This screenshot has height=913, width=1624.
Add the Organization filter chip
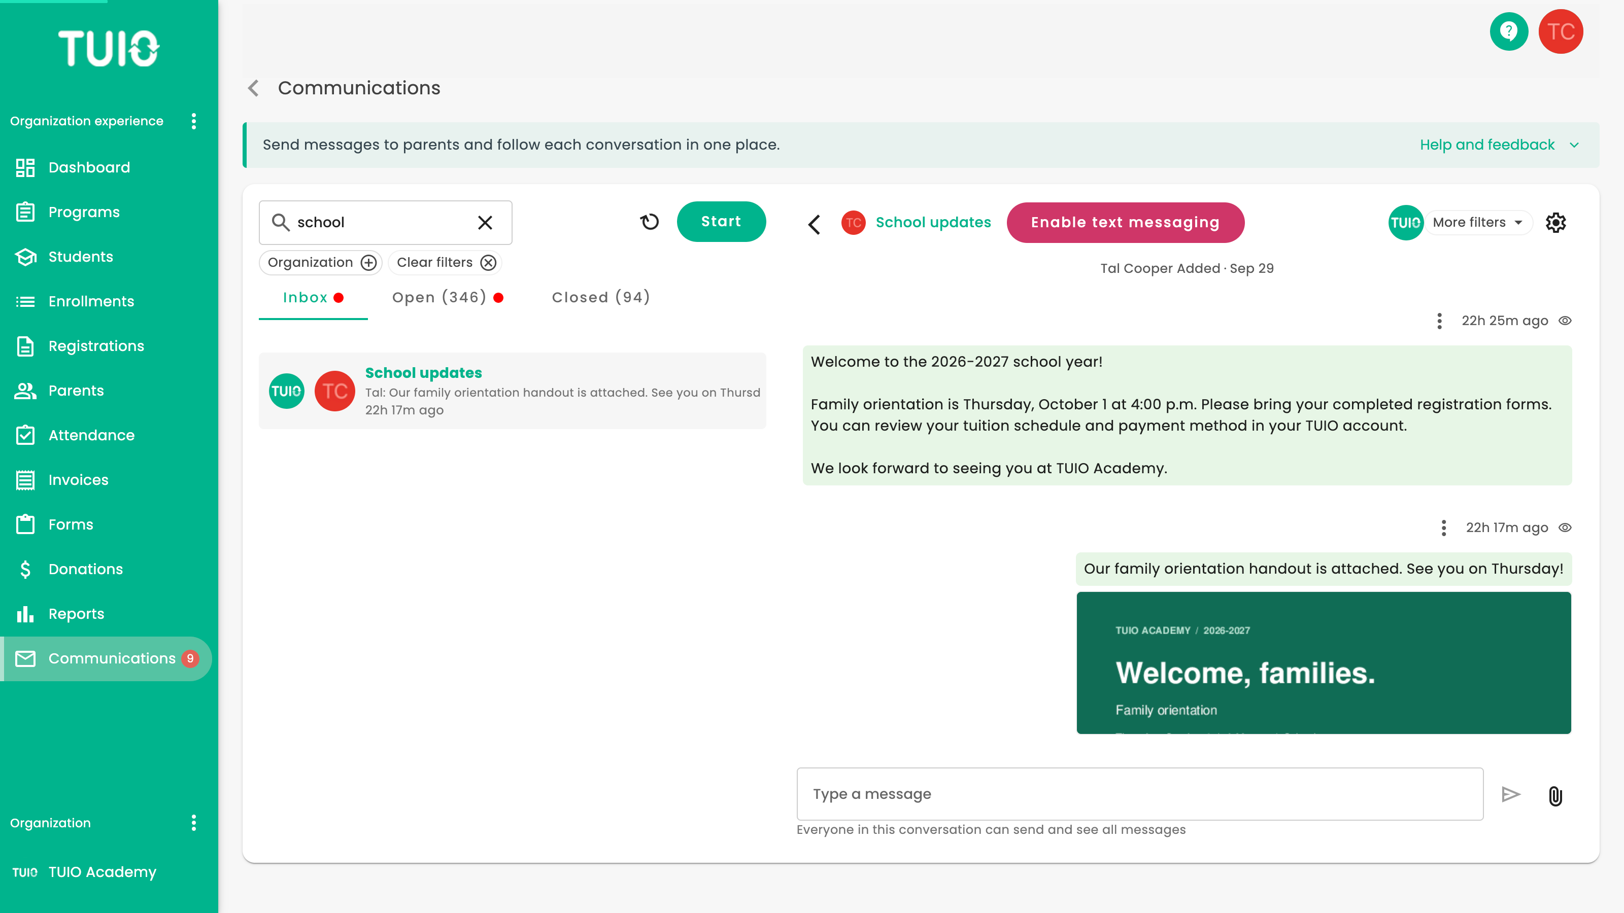pyautogui.click(x=321, y=263)
